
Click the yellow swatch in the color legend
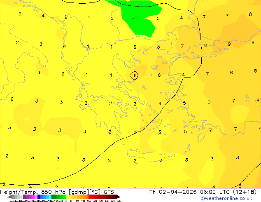pos(68,197)
